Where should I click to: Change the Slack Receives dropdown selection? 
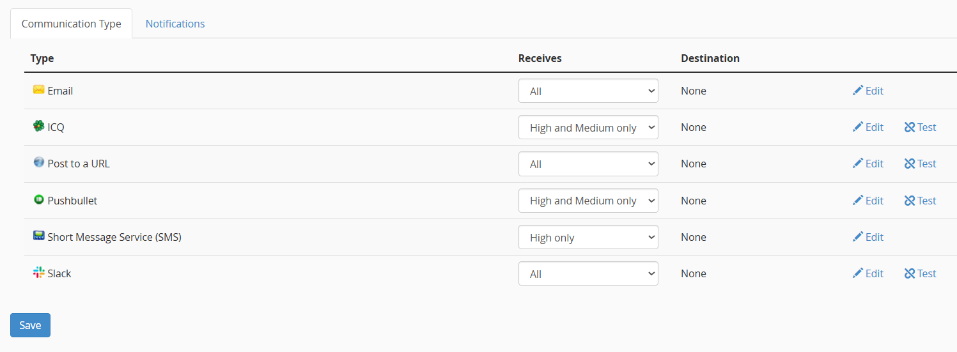click(588, 273)
